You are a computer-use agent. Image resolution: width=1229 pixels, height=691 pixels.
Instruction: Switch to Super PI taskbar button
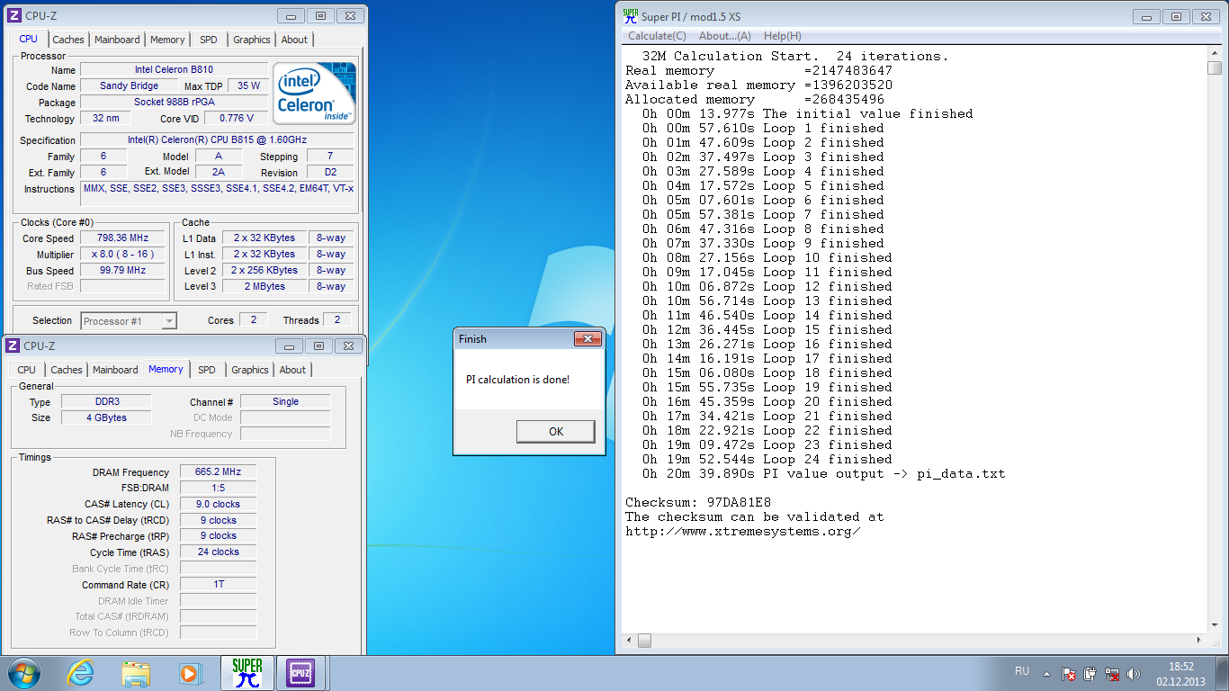[247, 673]
